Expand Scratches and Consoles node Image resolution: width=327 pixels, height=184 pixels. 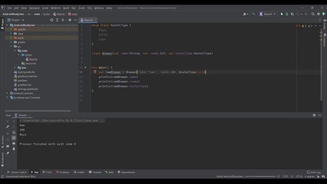tap(7, 98)
